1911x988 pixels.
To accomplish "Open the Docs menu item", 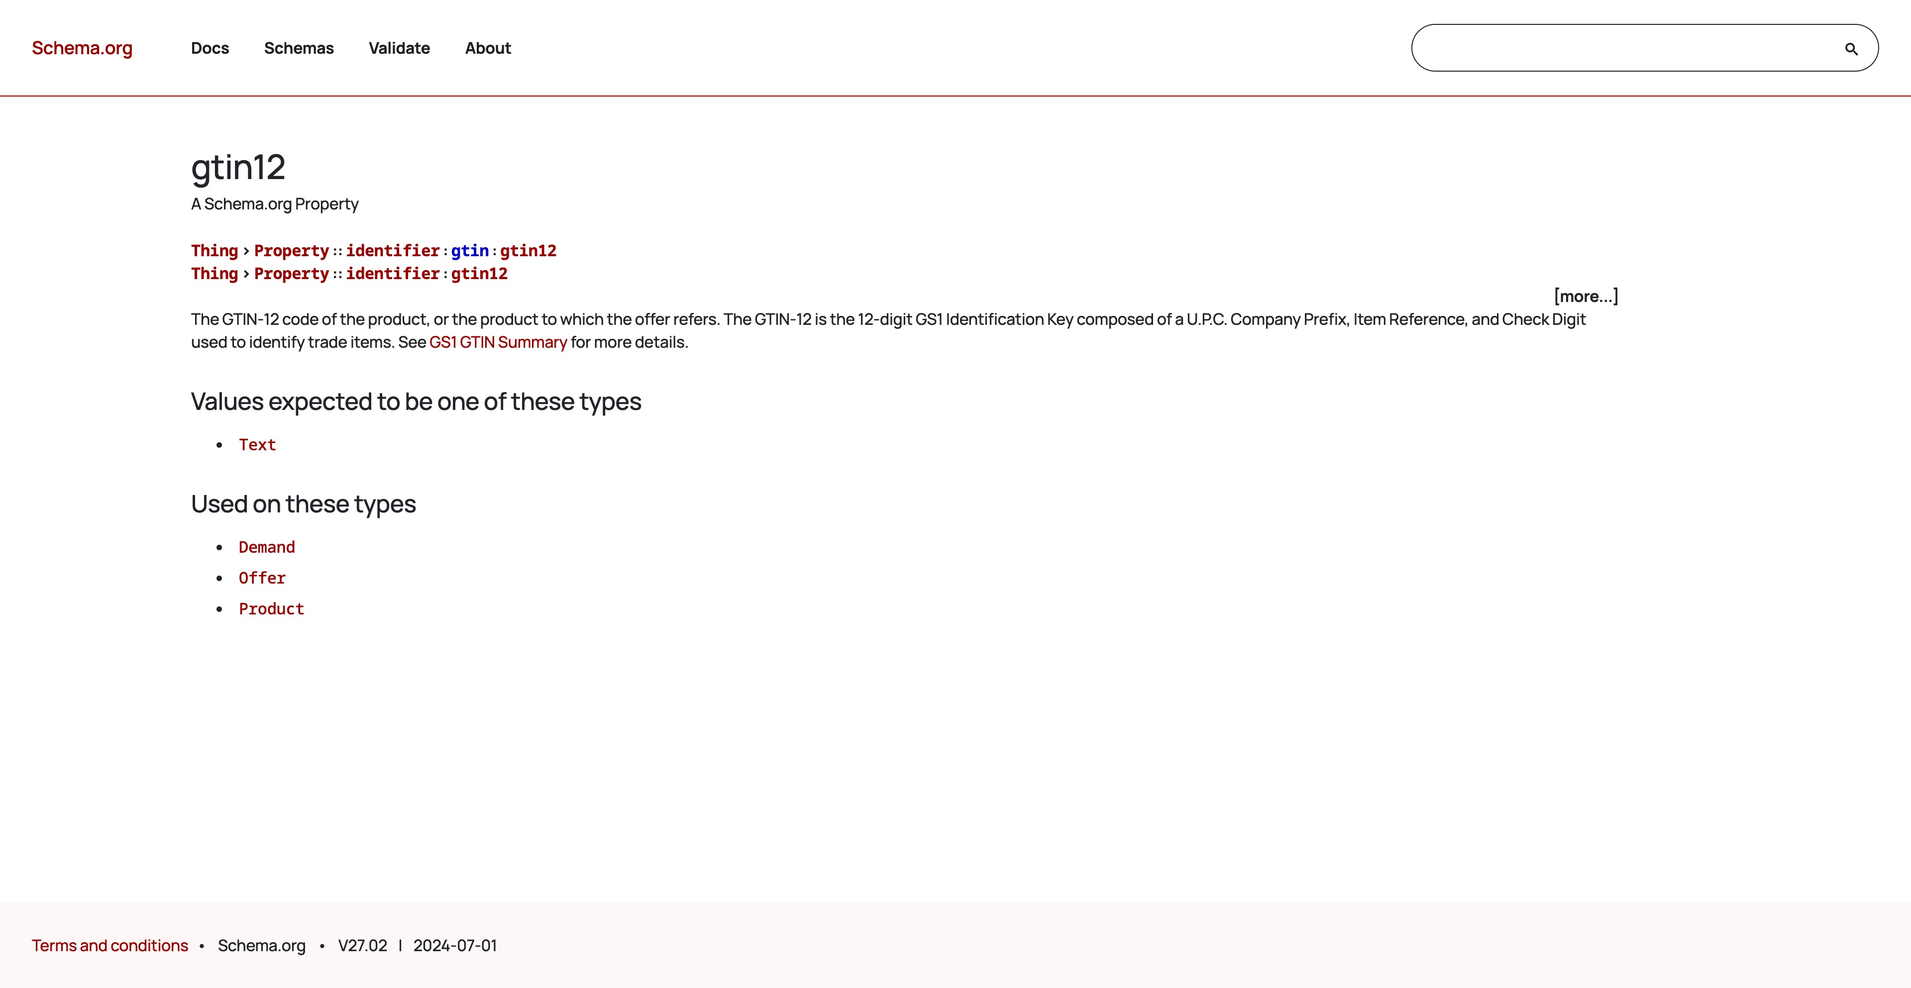I will tap(210, 48).
